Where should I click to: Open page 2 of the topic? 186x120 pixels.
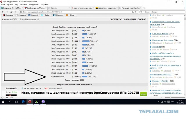coord(20,19)
